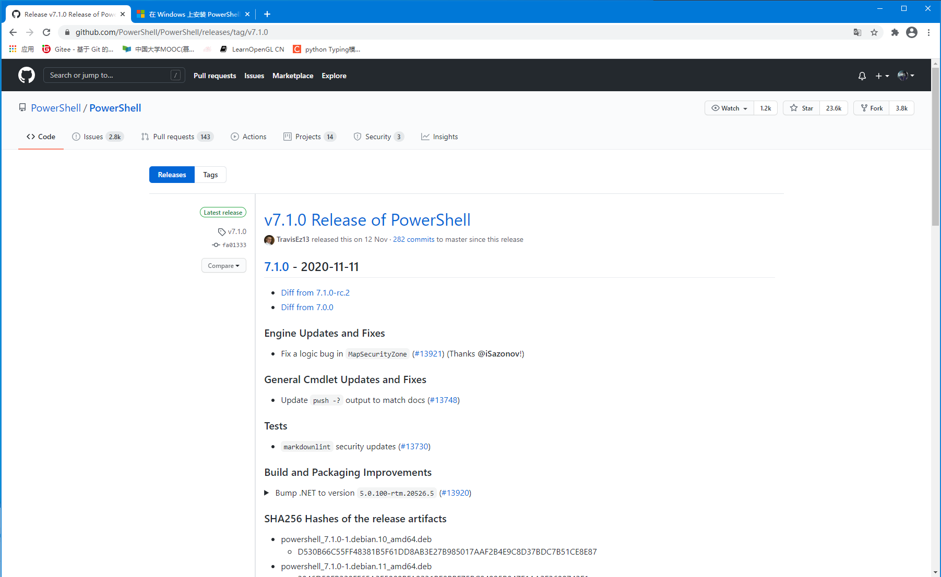Open TravisEz13 avatar image
The height and width of the screenshot is (577, 941).
(x=269, y=240)
